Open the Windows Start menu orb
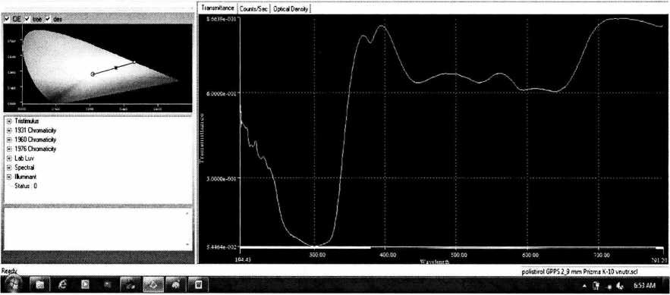Screen dimensions: 670x295 tap(13, 284)
